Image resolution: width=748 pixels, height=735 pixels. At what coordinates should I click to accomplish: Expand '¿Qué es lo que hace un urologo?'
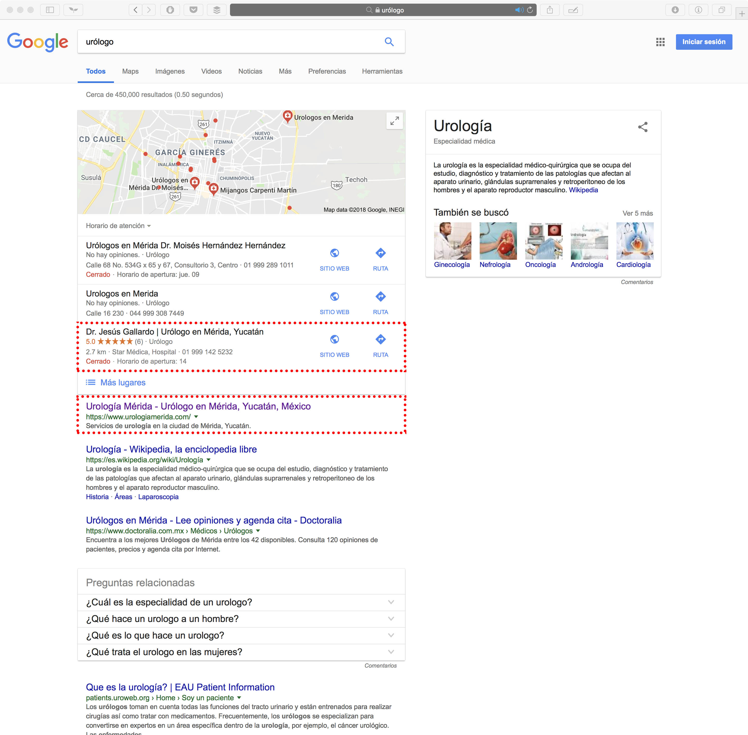click(241, 635)
